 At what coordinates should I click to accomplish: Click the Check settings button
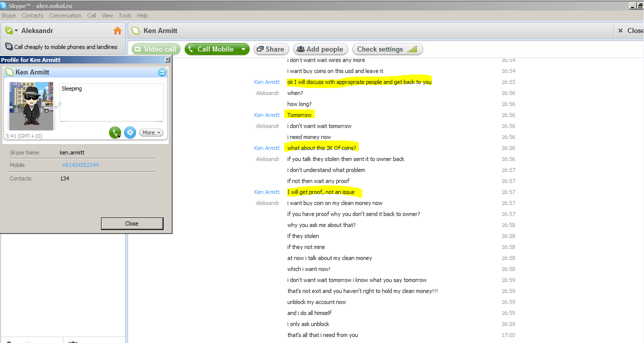coord(387,49)
